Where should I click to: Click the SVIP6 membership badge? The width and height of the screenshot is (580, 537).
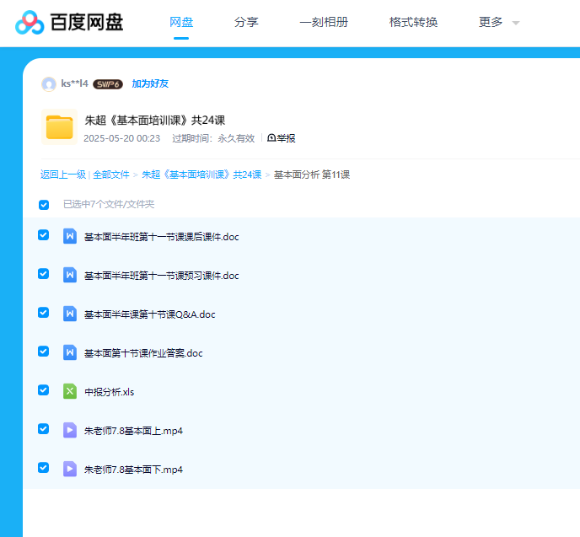click(108, 84)
